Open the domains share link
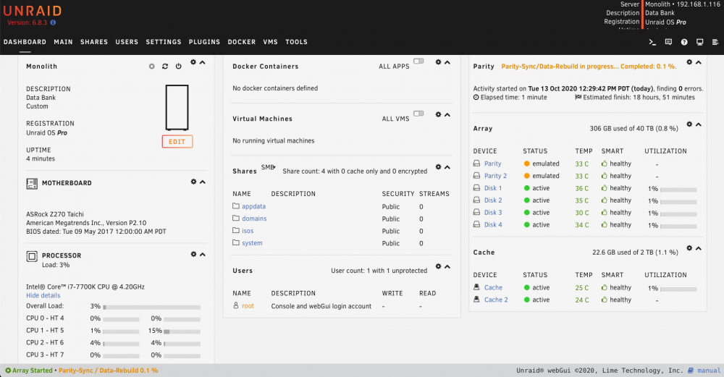This screenshot has width=724, height=377. (x=254, y=219)
